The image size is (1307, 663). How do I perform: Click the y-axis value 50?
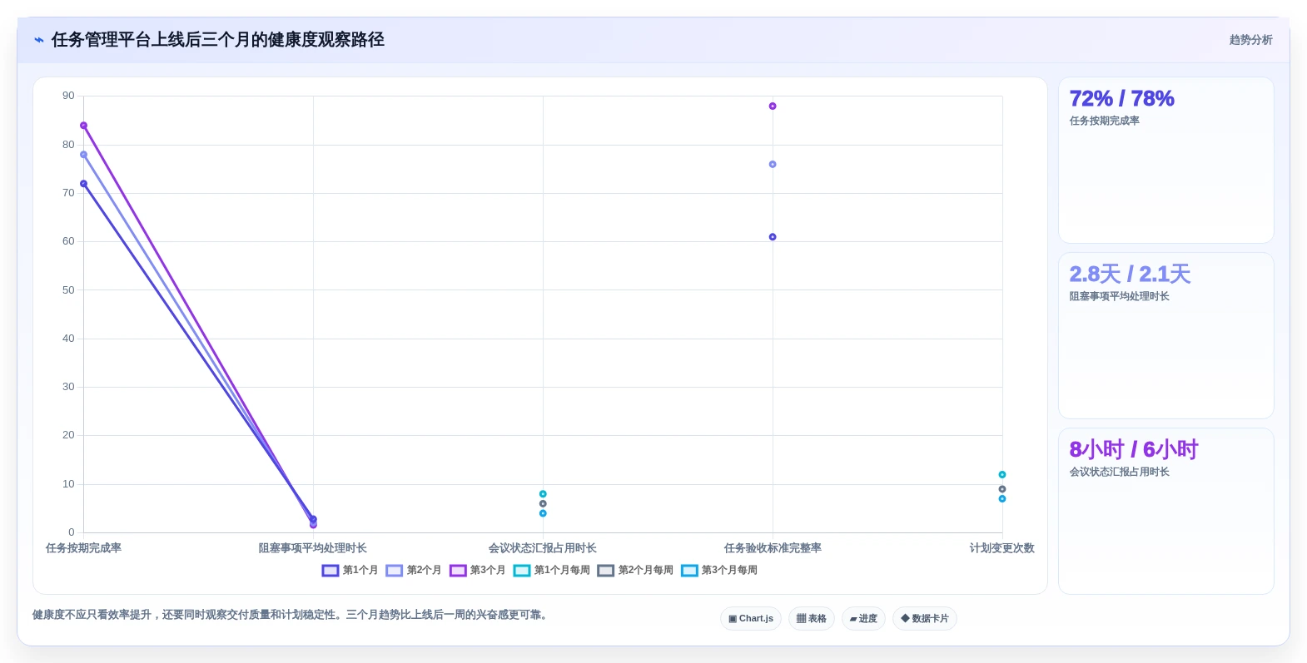point(68,290)
